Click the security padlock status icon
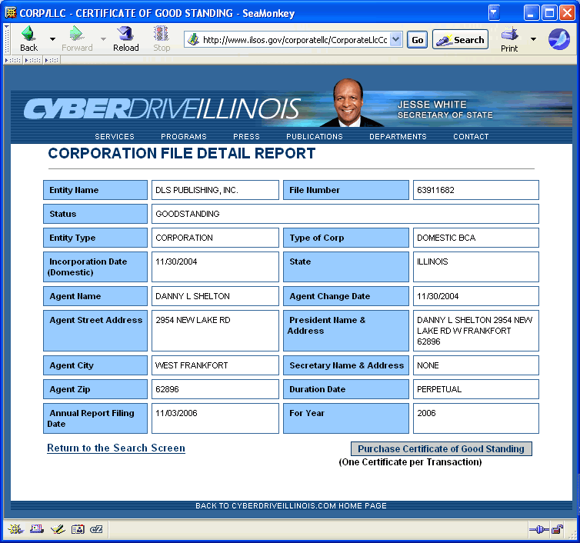Image resolution: width=580 pixels, height=543 pixels. coord(557,530)
